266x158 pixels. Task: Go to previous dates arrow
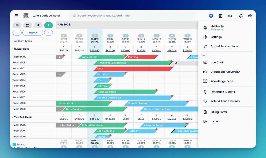(17, 33)
